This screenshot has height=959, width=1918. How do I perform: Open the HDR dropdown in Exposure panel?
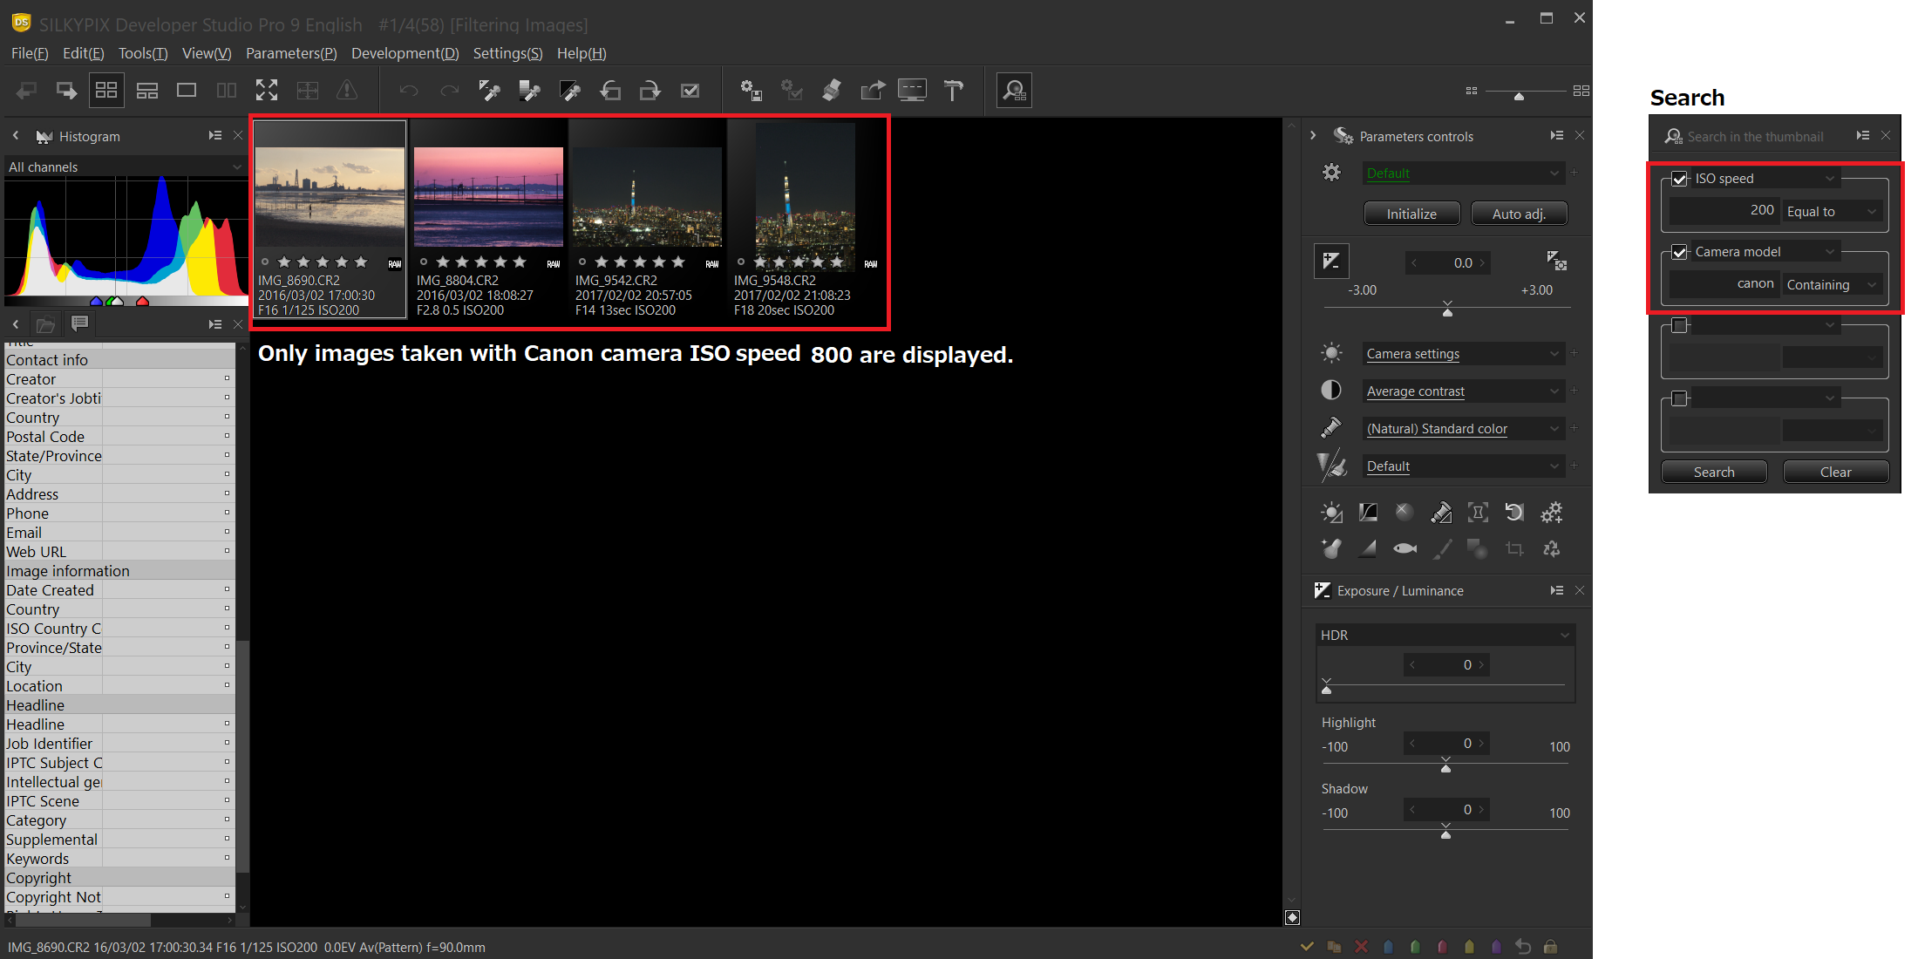point(1445,636)
